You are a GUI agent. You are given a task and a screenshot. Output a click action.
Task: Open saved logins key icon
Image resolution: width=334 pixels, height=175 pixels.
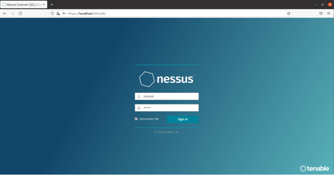[x=64, y=13]
